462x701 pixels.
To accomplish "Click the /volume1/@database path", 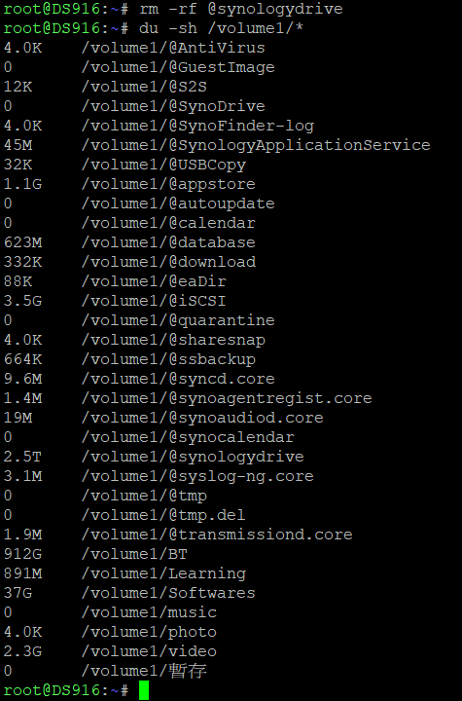I will (168, 242).
